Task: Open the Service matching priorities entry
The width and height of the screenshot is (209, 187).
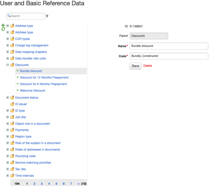Action: pyautogui.click(x=33, y=163)
